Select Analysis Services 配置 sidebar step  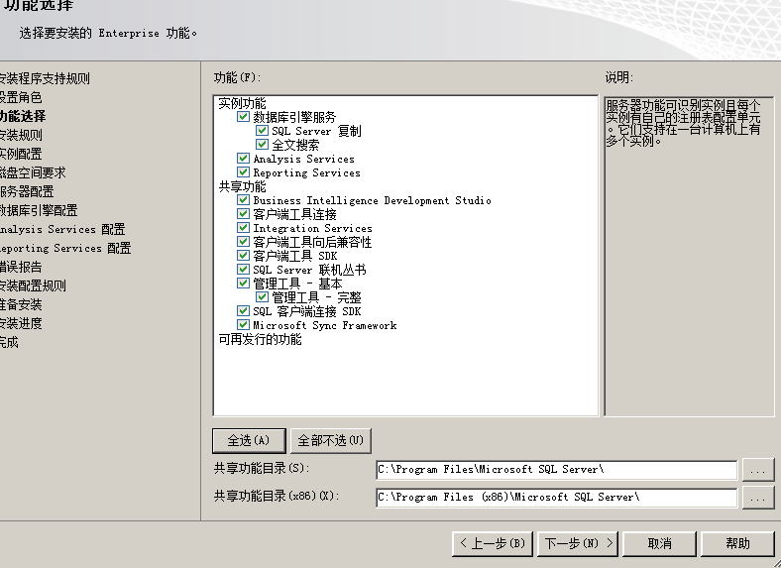(62, 230)
